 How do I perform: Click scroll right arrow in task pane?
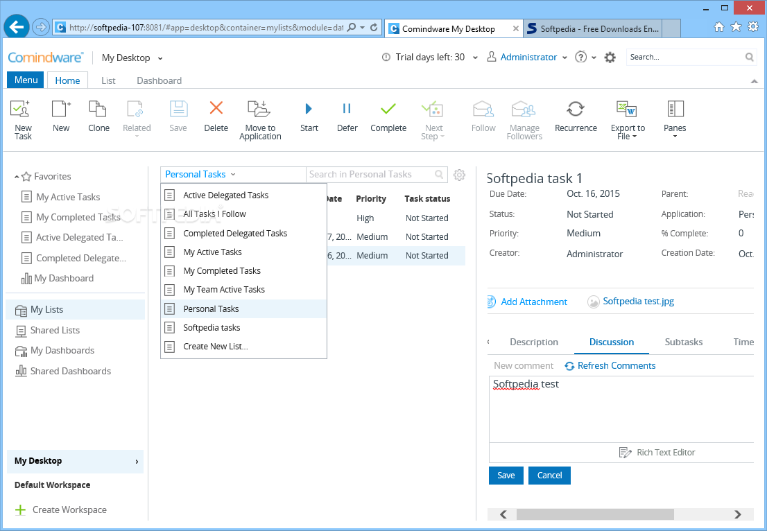738,514
